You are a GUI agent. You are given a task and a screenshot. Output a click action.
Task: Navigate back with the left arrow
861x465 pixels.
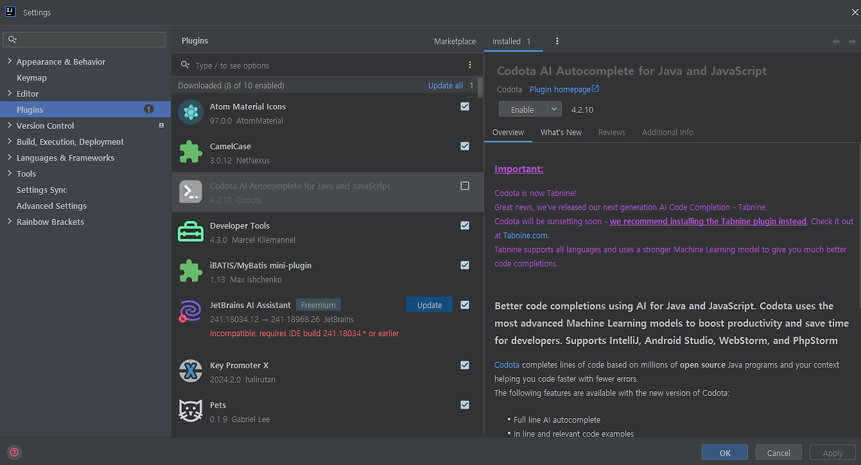(x=836, y=42)
